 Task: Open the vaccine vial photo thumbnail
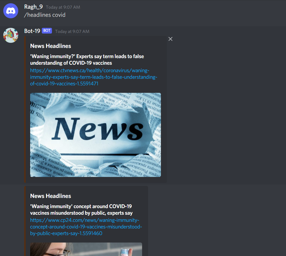point(86,249)
